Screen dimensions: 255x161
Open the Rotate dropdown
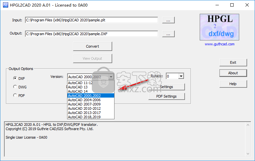click(181, 76)
